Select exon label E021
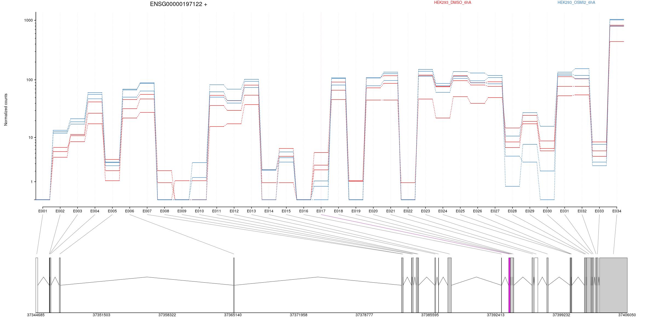Viewport: 657px width, 328px height. [391, 211]
